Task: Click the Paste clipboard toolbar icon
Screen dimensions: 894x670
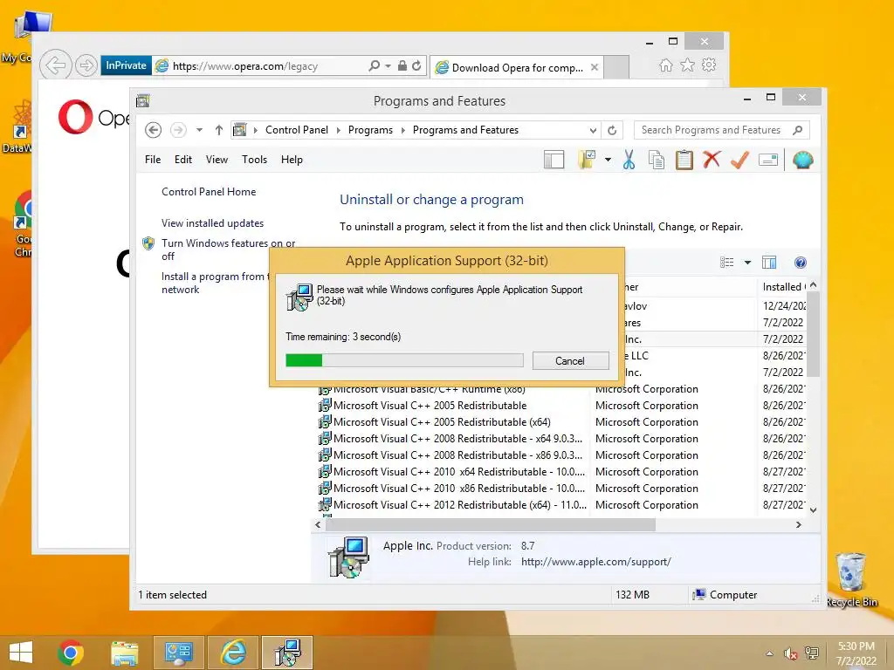Action: click(x=684, y=161)
